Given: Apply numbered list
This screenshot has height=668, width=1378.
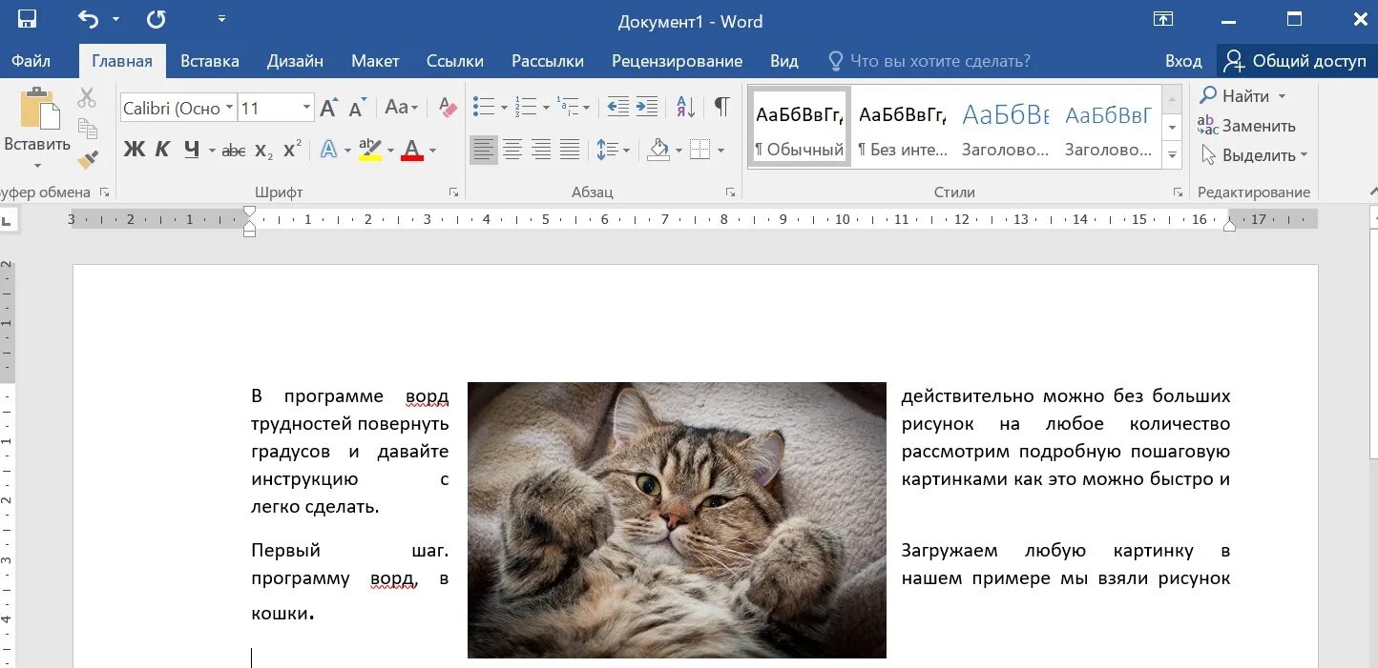Looking at the screenshot, I should (526, 107).
